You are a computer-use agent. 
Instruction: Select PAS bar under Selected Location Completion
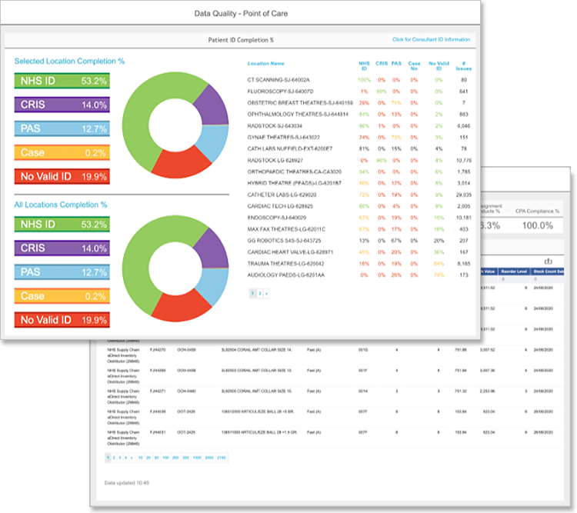click(62, 128)
